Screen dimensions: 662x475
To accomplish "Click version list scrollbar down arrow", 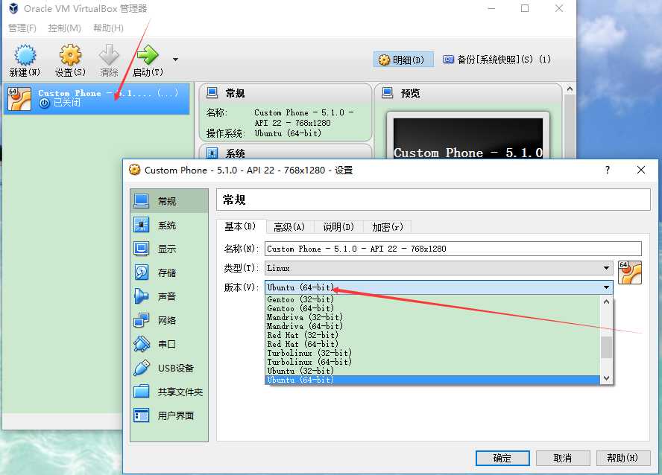I will coord(606,378).
